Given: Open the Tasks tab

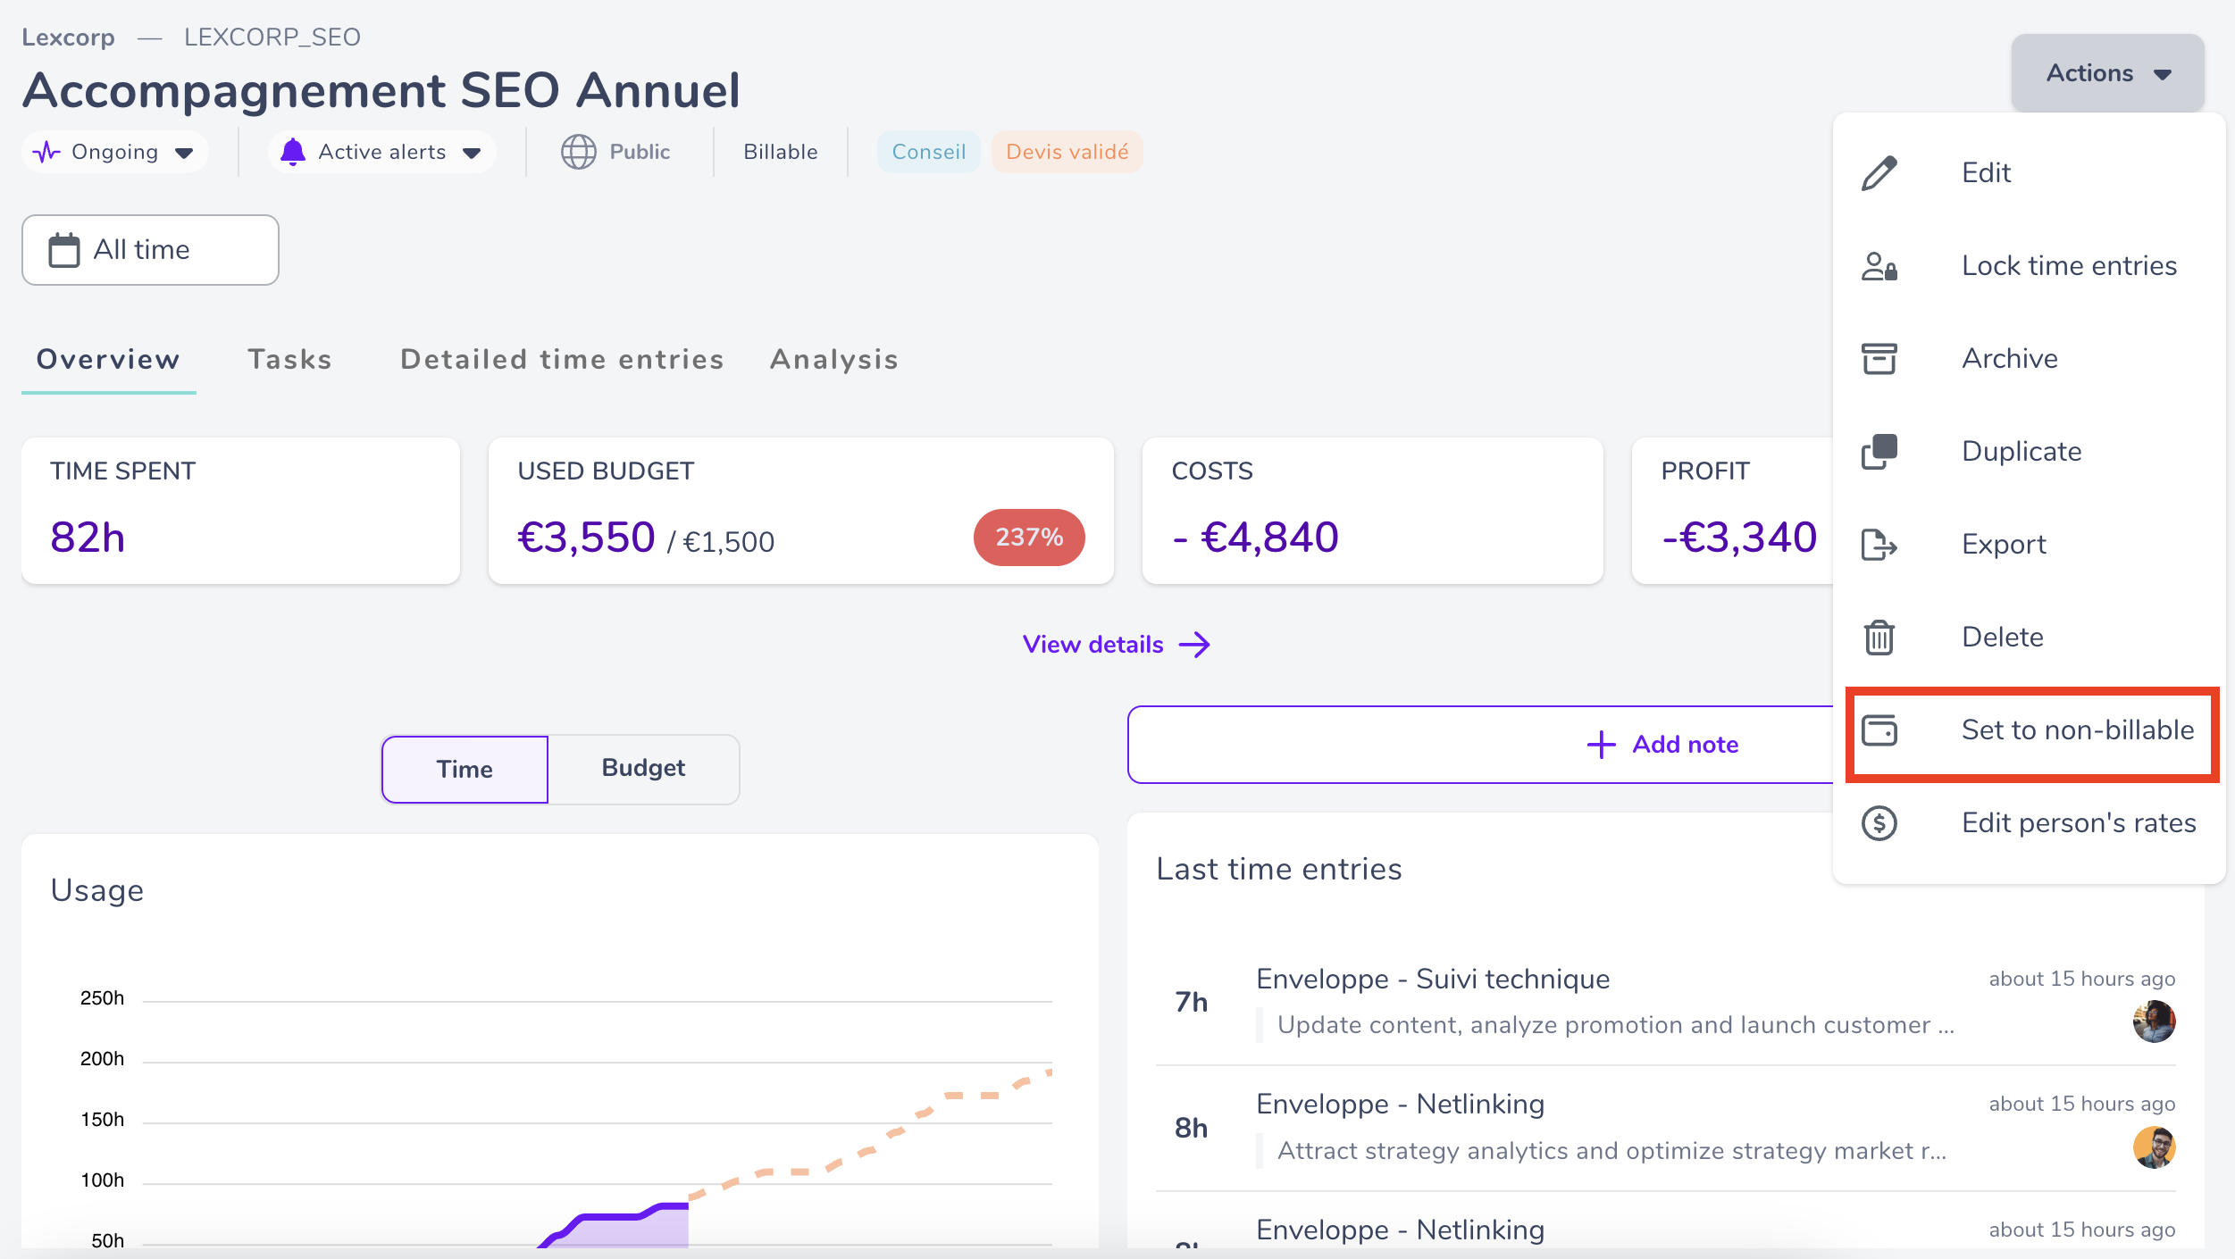Looking at the screenshot, I should (290, 360).
